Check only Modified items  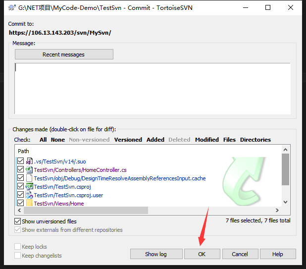207,140
